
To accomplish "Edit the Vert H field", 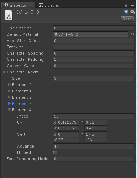I will (x=96, y=140).
